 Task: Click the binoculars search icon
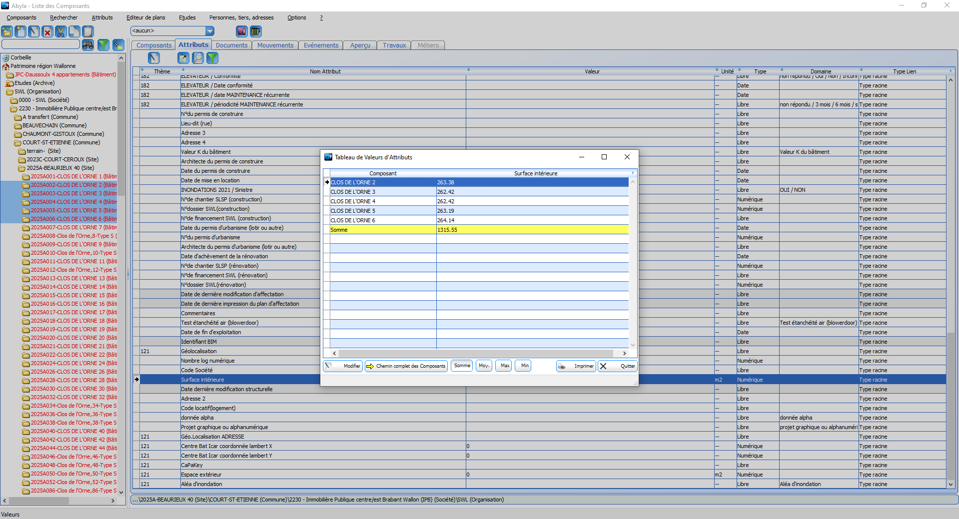88,45
